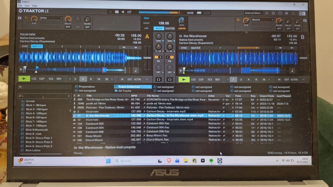Set loop IN point on Deck A
Viewport: 333px width, 187px height.
pos(122,79)
